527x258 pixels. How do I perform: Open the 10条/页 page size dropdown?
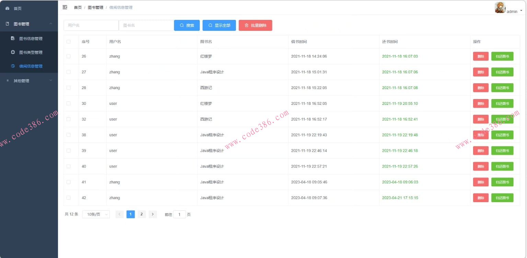click(x=96, y=214)
